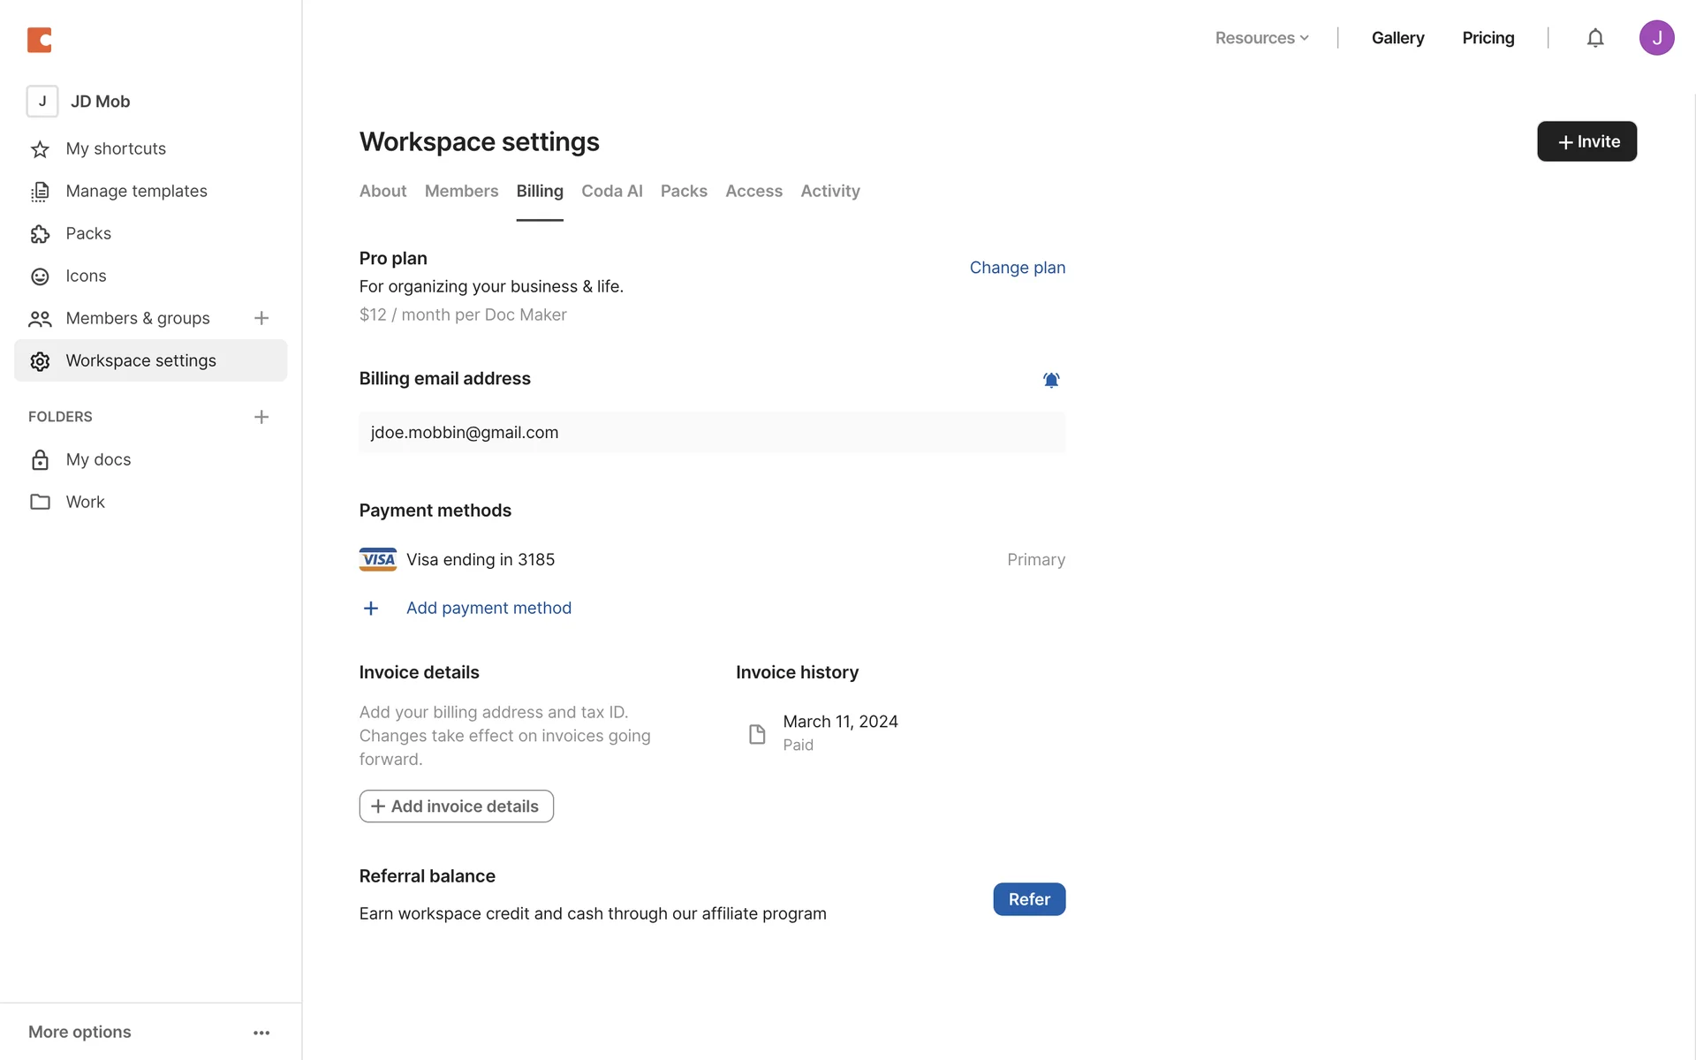Viewport: 1696px width, 1060px height.
Task: Click the purple J user avatar
Action: (x=1656, y=38)
